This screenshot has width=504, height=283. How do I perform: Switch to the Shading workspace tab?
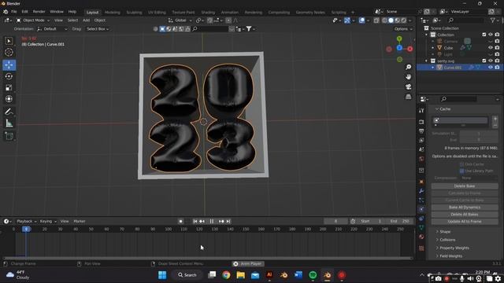pos(208,13)
